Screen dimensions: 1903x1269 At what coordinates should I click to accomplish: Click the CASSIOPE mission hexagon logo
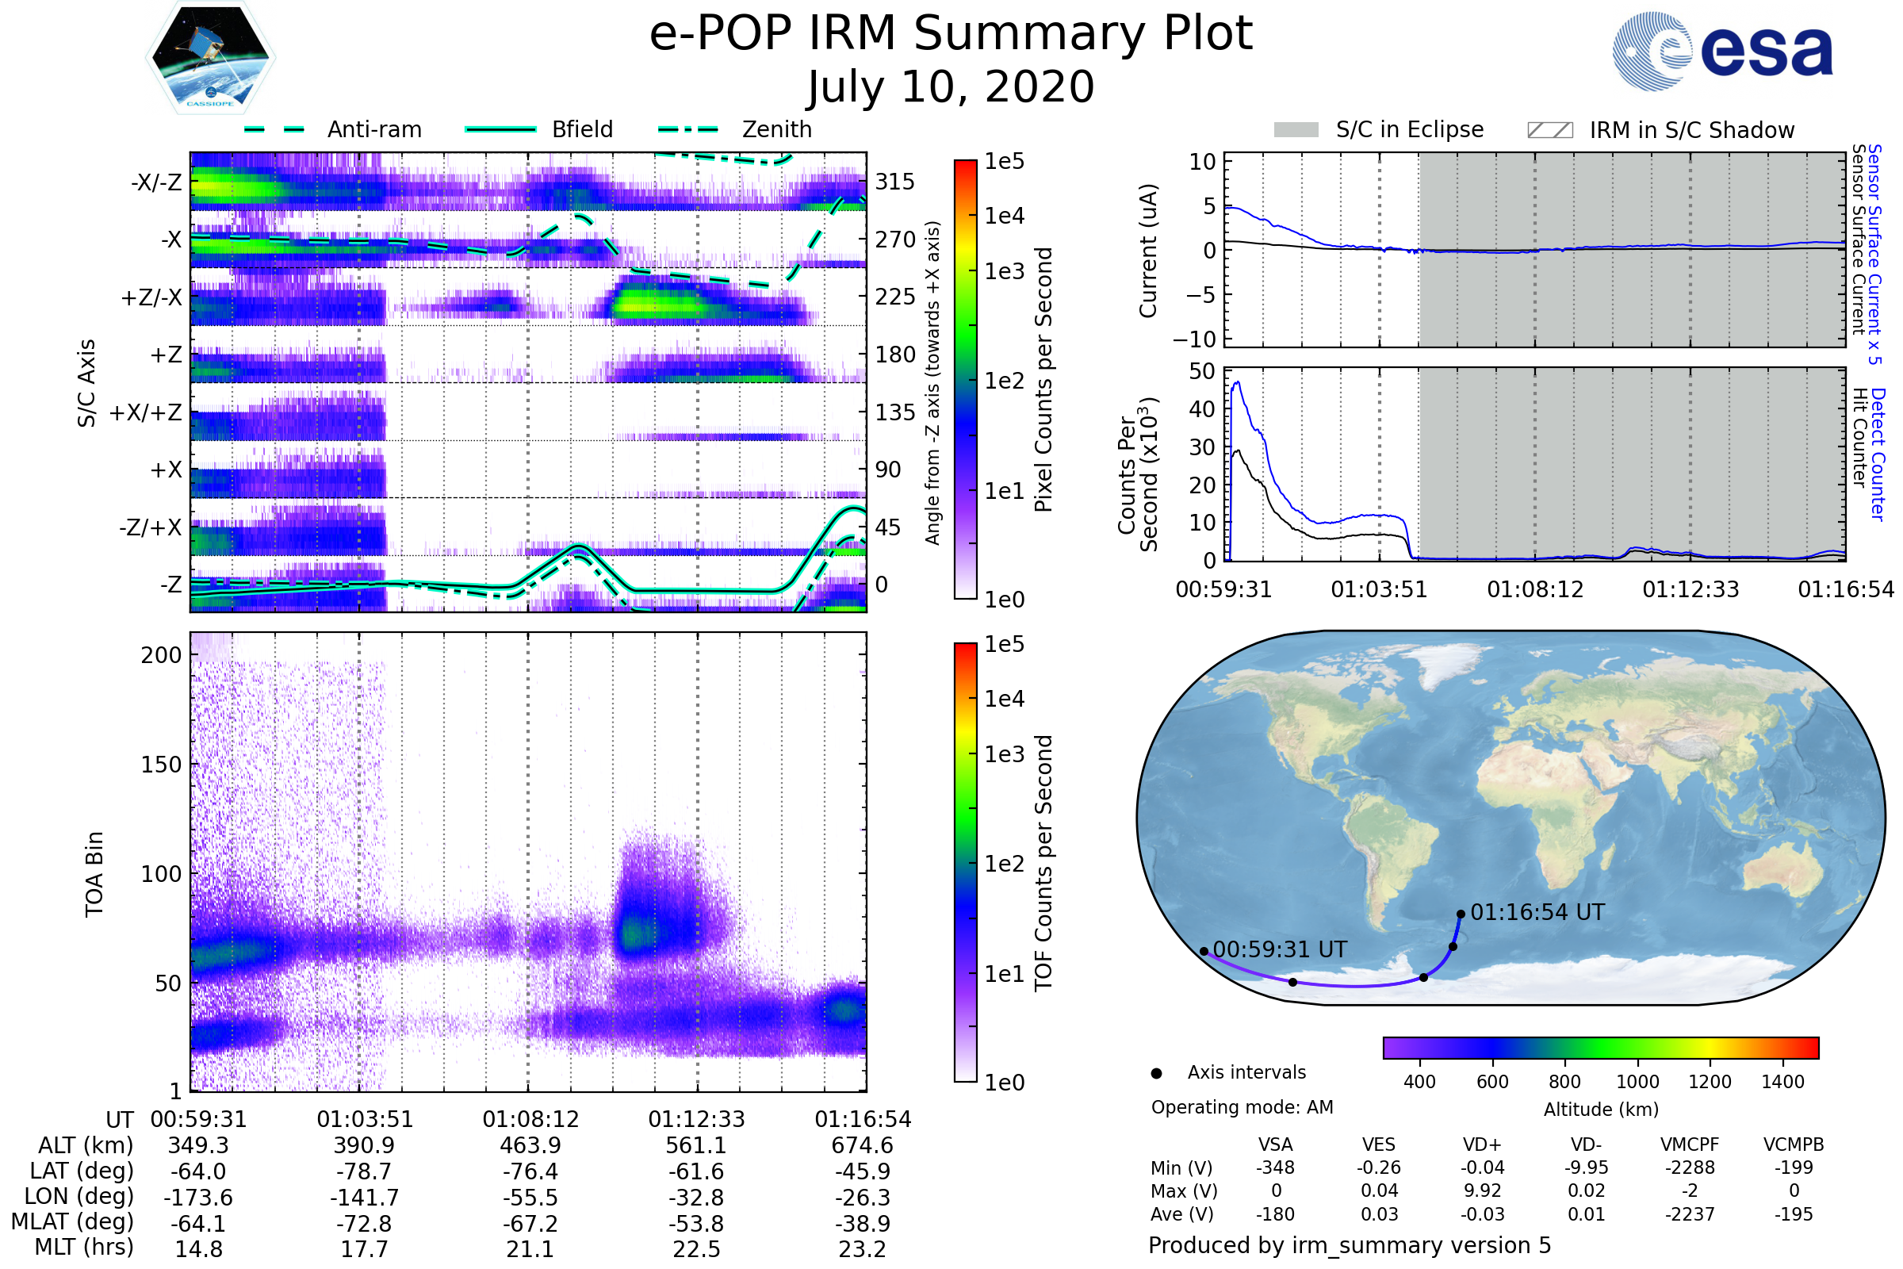click(210, 58)
